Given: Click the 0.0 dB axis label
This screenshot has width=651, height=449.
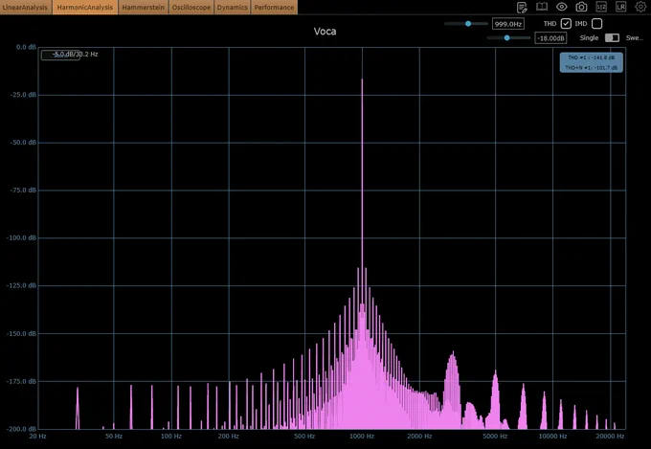Looking at the screenshot, I should (26, 47).
